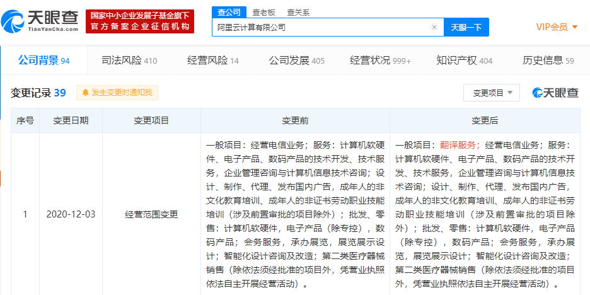590x295 pixels.
Task: Click the red official credit agency banner
Action: pos(139,21)
